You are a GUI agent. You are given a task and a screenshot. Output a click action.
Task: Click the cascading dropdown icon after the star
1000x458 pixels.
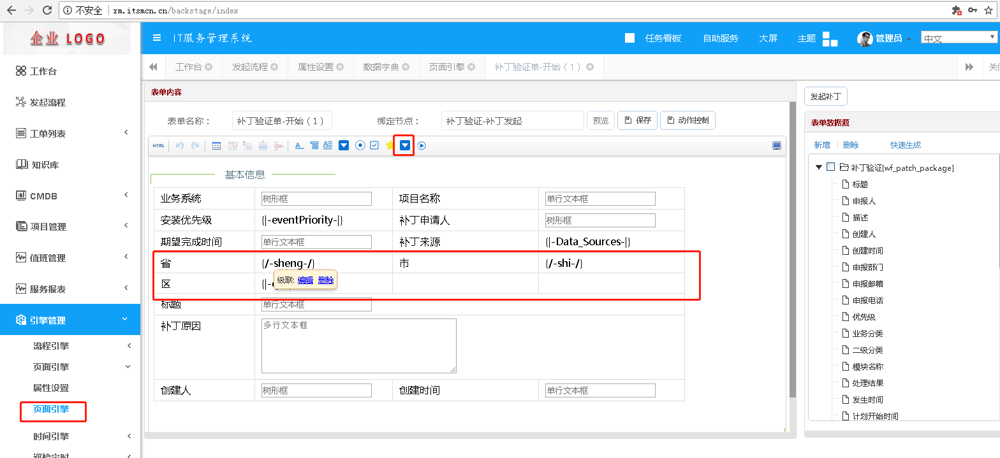pos(404,146)
